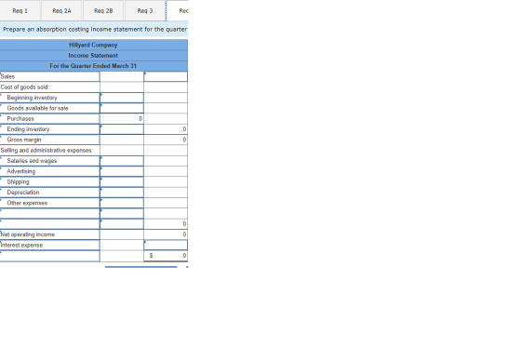Click the Cost of goods sold label
The height and width of the screenshot is (347, 521).
pyautogui.click(x=25, y=87)
